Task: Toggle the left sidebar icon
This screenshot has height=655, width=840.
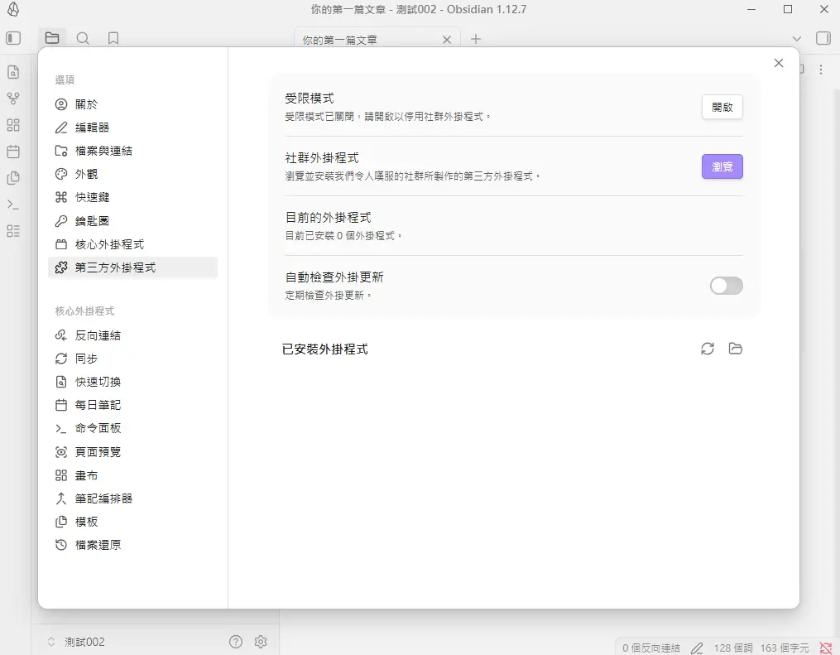Action: point(13,38)
